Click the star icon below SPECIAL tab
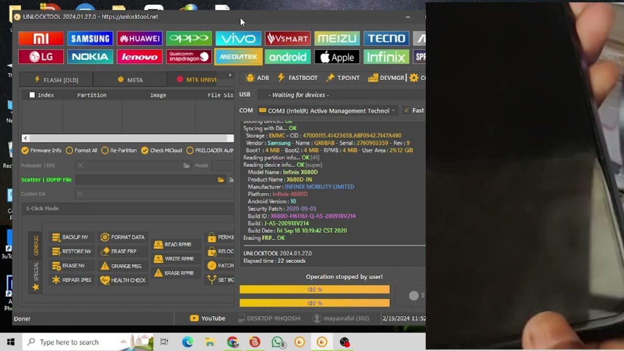Viewport: 624px width, 351px height. [36, 287]
